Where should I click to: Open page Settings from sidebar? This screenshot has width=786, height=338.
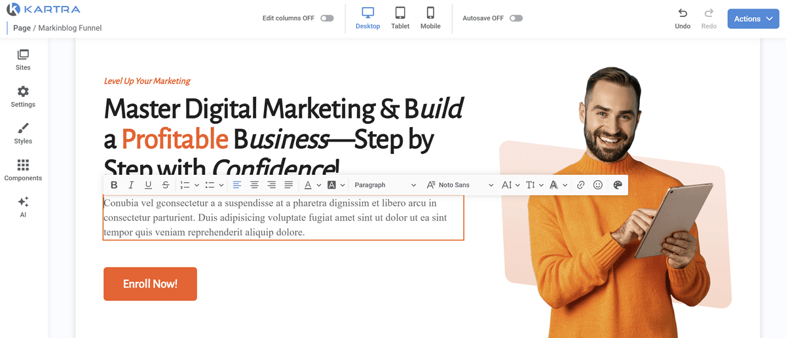click(x=23, y=96)
